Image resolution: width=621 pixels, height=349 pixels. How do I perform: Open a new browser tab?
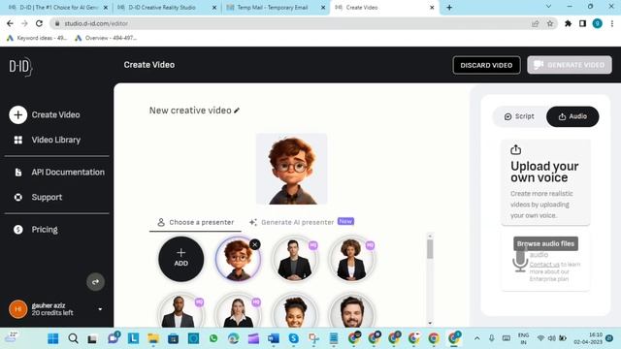(x=449, y=8)
